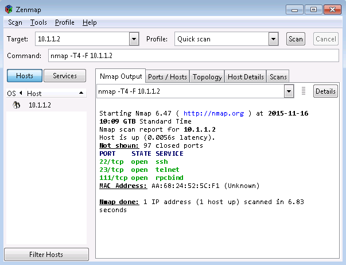Click the output options grip icon beside Details
This screenshot has height=265, width=346.
point(304,91)
